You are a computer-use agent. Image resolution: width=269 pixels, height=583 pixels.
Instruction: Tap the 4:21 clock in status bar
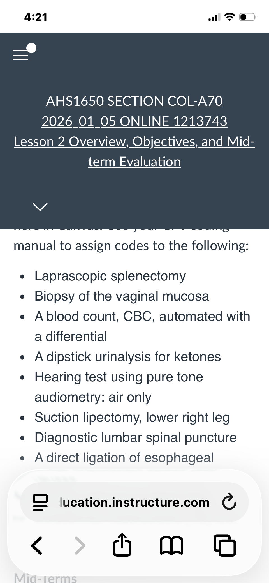tap(36, 17)
